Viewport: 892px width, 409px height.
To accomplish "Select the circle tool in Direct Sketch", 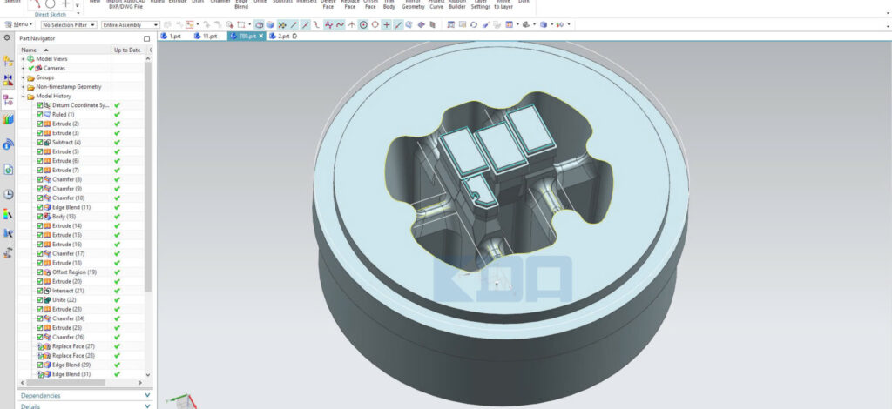I will [51, 3].
